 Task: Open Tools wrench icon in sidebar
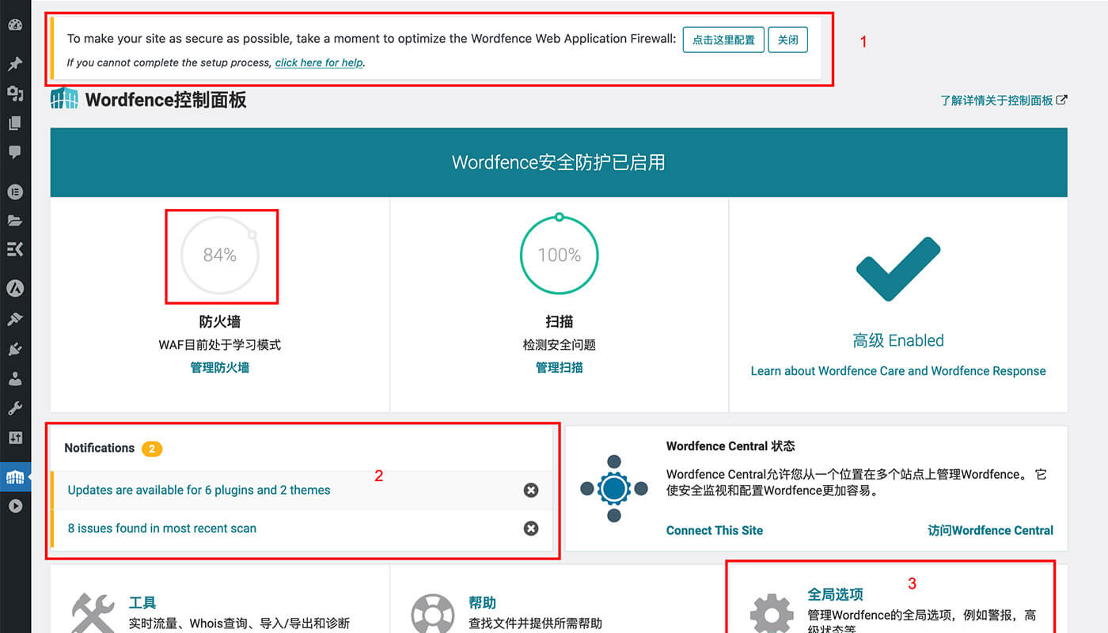coord(15,408)
